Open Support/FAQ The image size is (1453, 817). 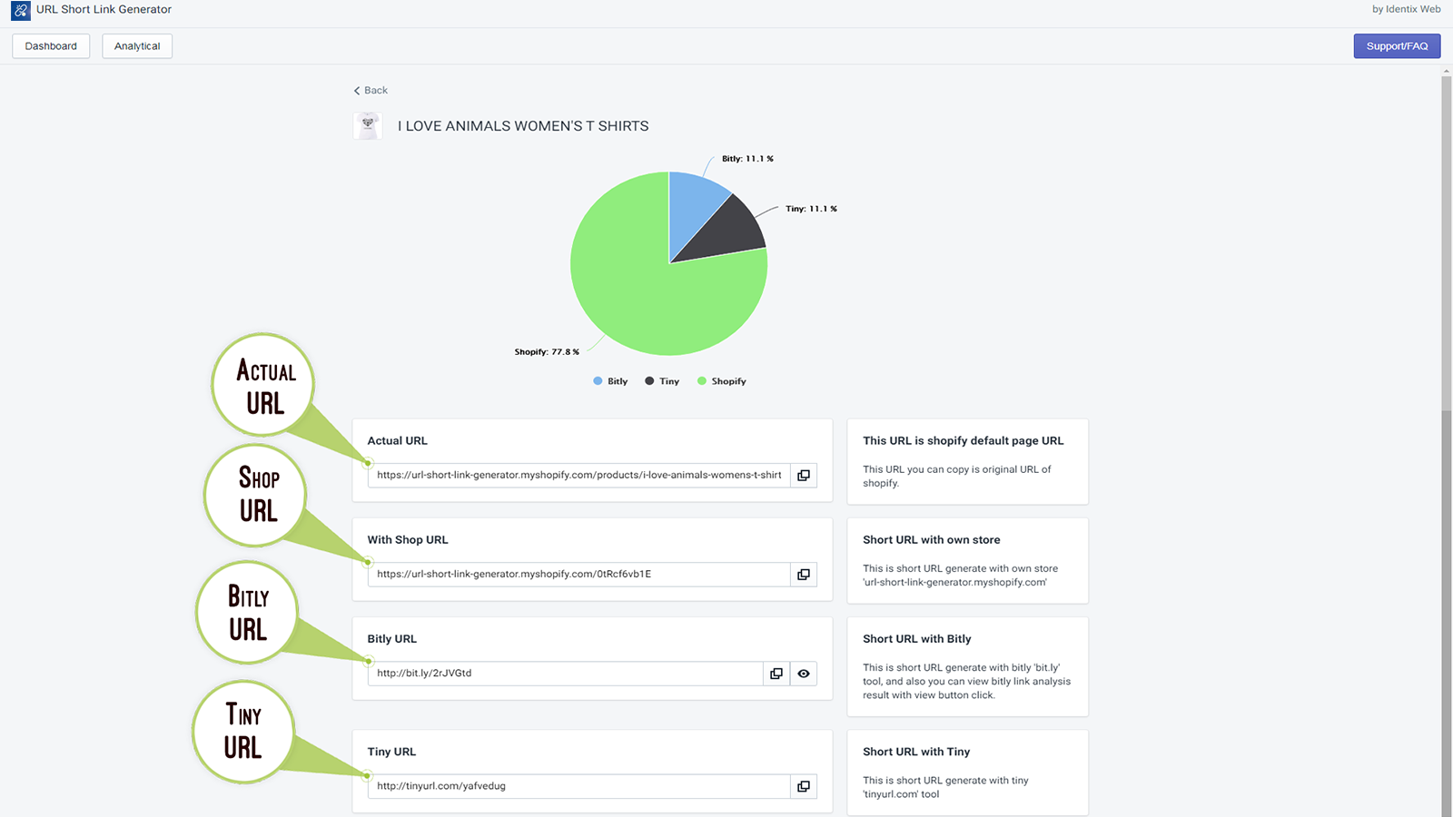(x=1397, y=45)
